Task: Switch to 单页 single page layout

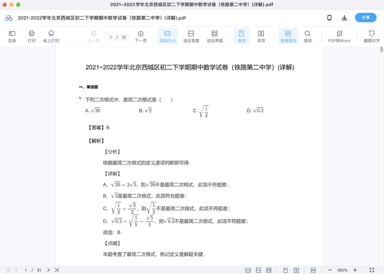Action: click(x=242, y=37)
